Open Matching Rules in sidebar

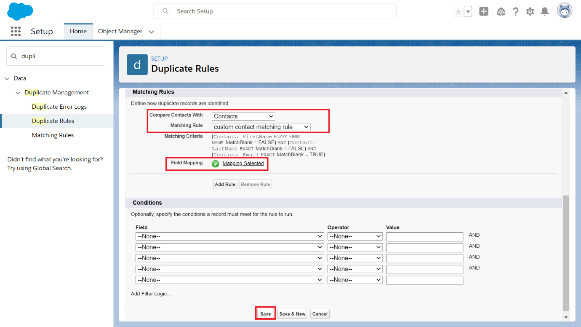pos(53,135)
